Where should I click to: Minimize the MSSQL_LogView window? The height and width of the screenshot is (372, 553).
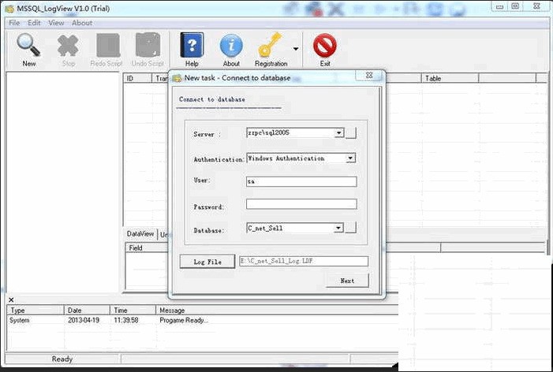pyautogui.click(x=499, y=6)
